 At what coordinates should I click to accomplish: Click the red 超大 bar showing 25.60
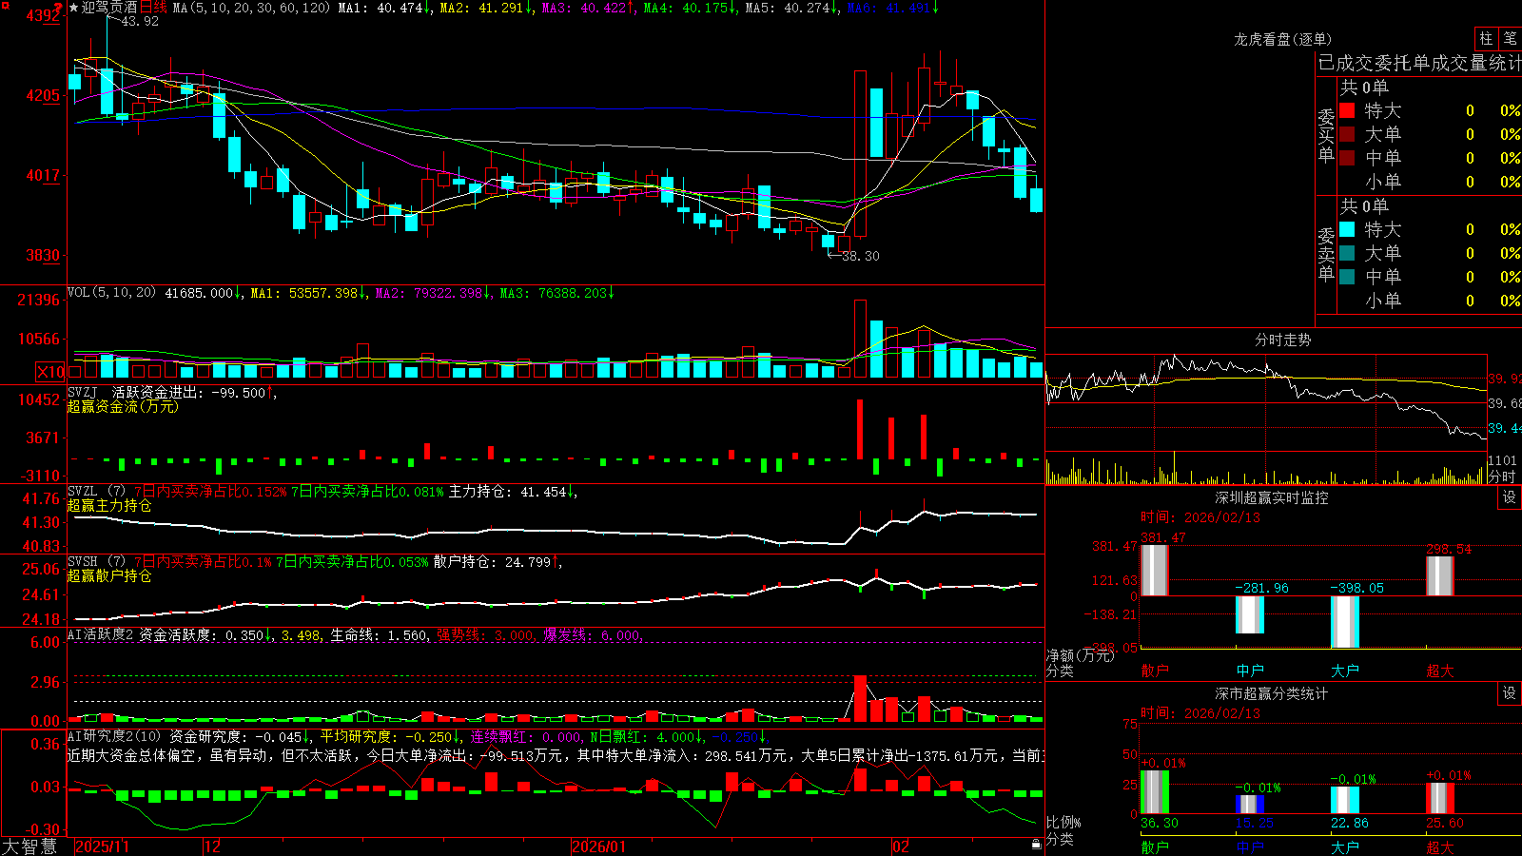coord(1439,798)
